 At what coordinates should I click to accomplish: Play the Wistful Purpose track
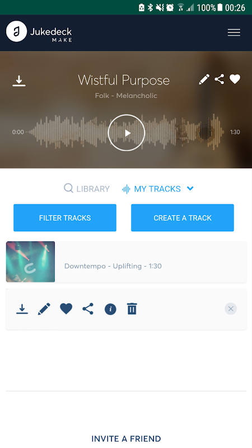[x=127, y=133]
